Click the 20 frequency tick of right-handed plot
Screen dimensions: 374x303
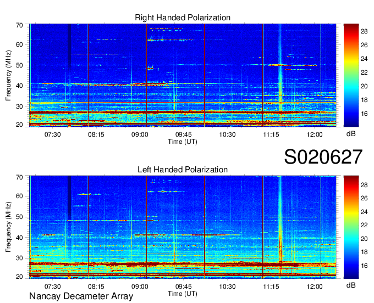pos(19,125)
